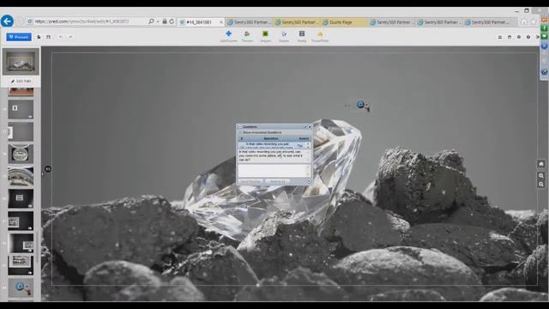This screenshot has width=549, height=309.
Task: Open the Theme menu icon
Action: [x=247, y=36]
